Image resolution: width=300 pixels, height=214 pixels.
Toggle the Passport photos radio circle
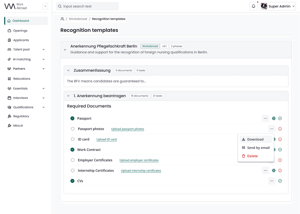(73, 129)
